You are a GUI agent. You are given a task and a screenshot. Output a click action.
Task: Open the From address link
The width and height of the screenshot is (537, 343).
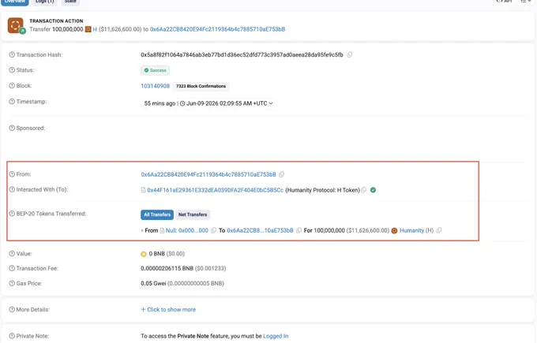point(208,174)
